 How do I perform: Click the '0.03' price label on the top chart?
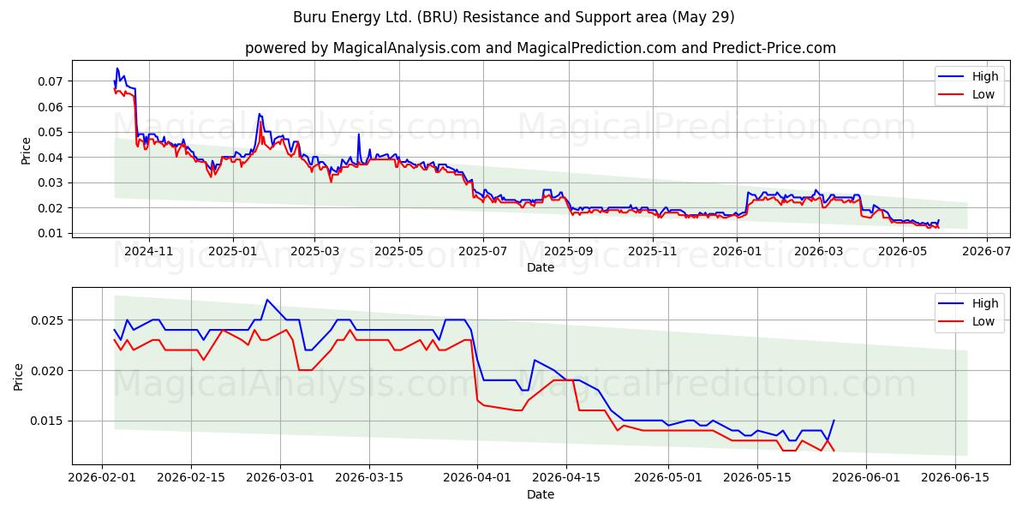click(x=51, y=182)
